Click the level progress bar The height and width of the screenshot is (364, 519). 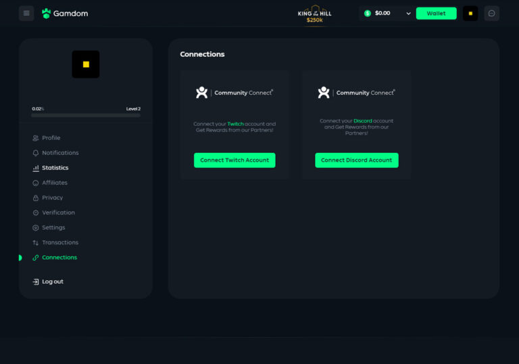[x=86, y=115]
